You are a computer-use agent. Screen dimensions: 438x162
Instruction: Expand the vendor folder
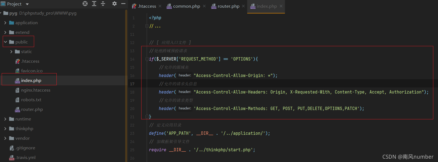(x=5, y=138)
